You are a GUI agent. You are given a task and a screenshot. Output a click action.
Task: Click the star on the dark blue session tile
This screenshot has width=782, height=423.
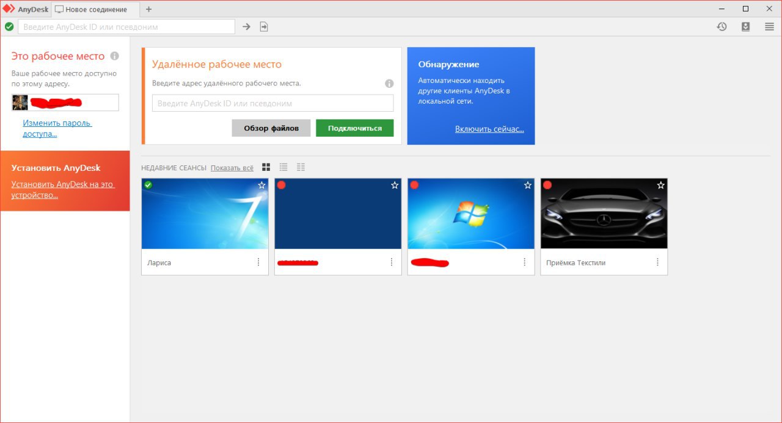pos(395,185)
